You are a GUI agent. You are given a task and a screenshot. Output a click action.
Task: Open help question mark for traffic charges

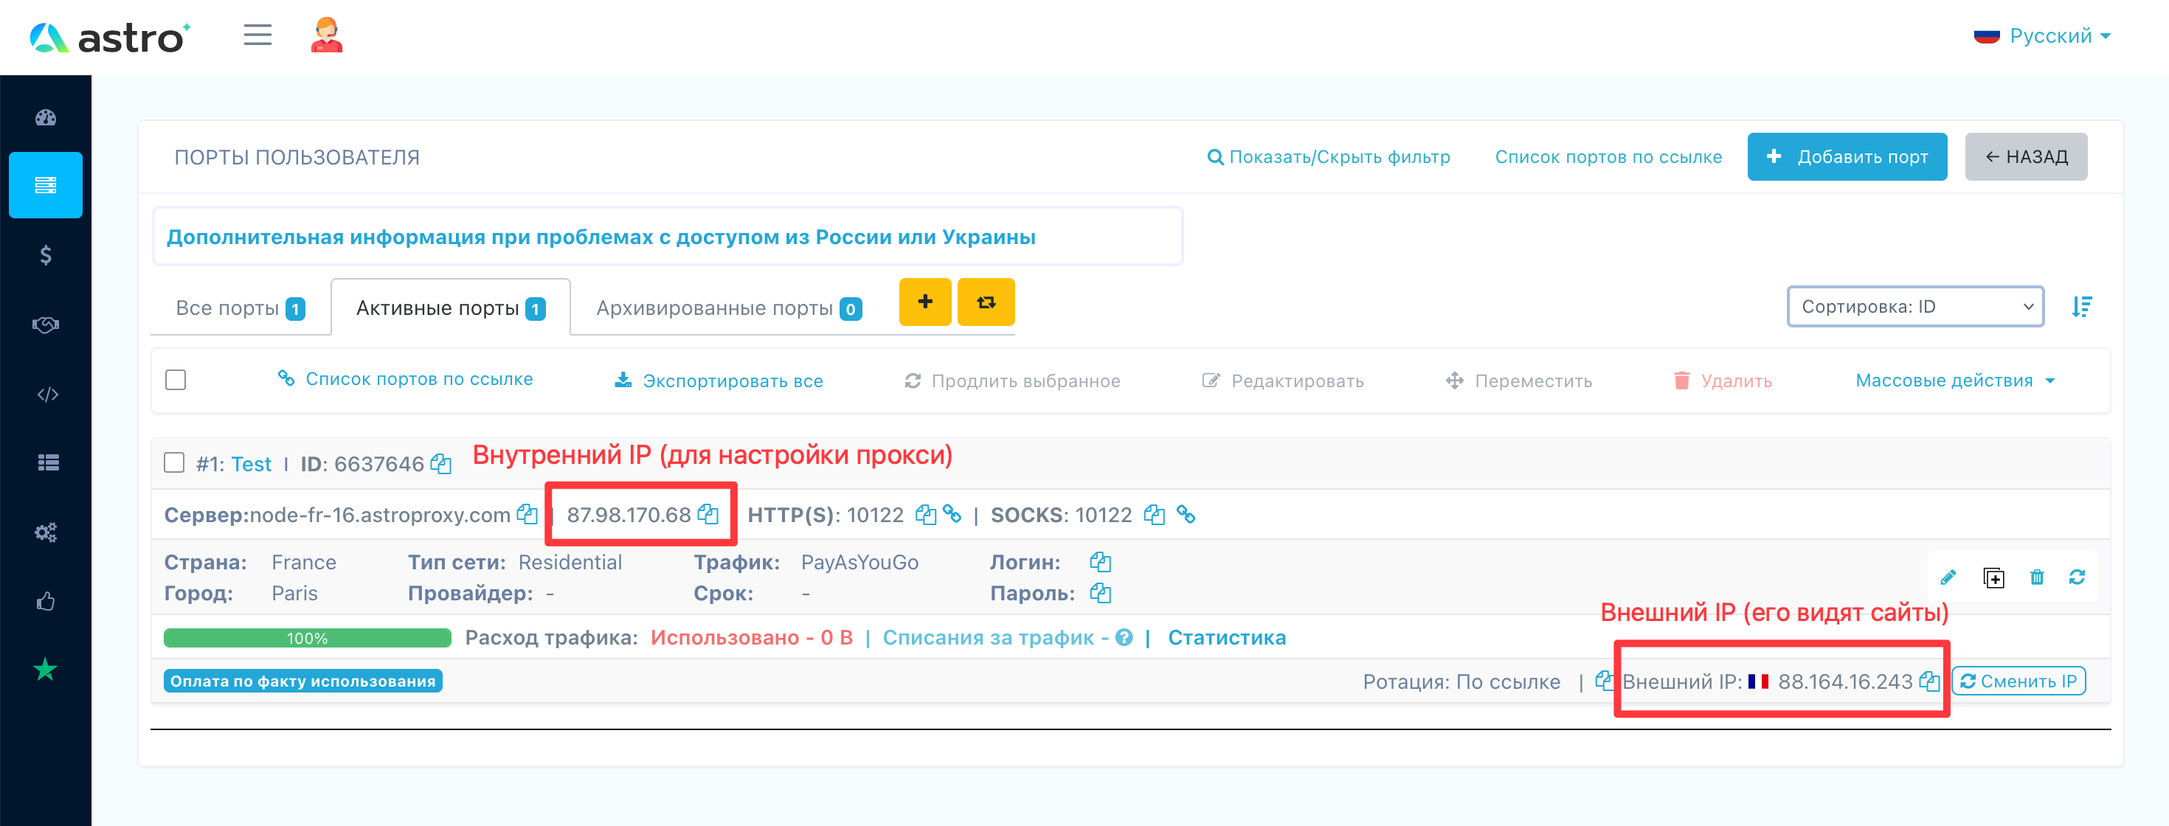tap(1124, 637)
